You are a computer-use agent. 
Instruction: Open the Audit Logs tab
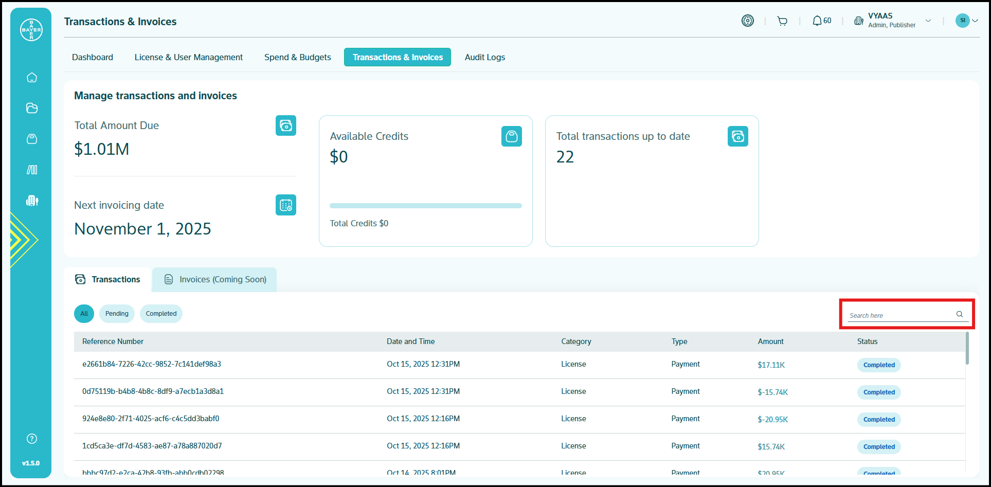pyautogui.click(x=484, y=57)
